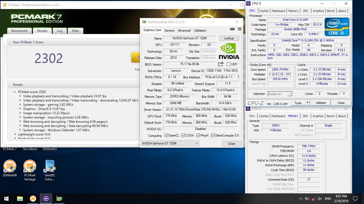Click the CPU-Z Validate button

[321, 103]
